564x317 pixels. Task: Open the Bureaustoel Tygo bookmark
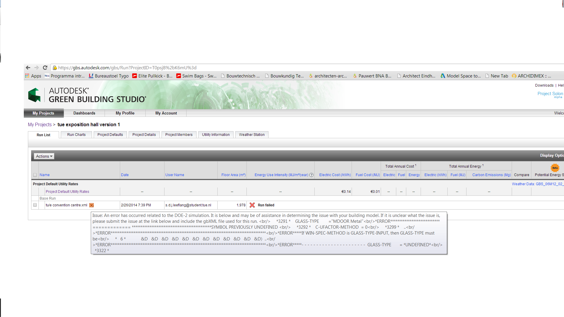pos(109,76)
